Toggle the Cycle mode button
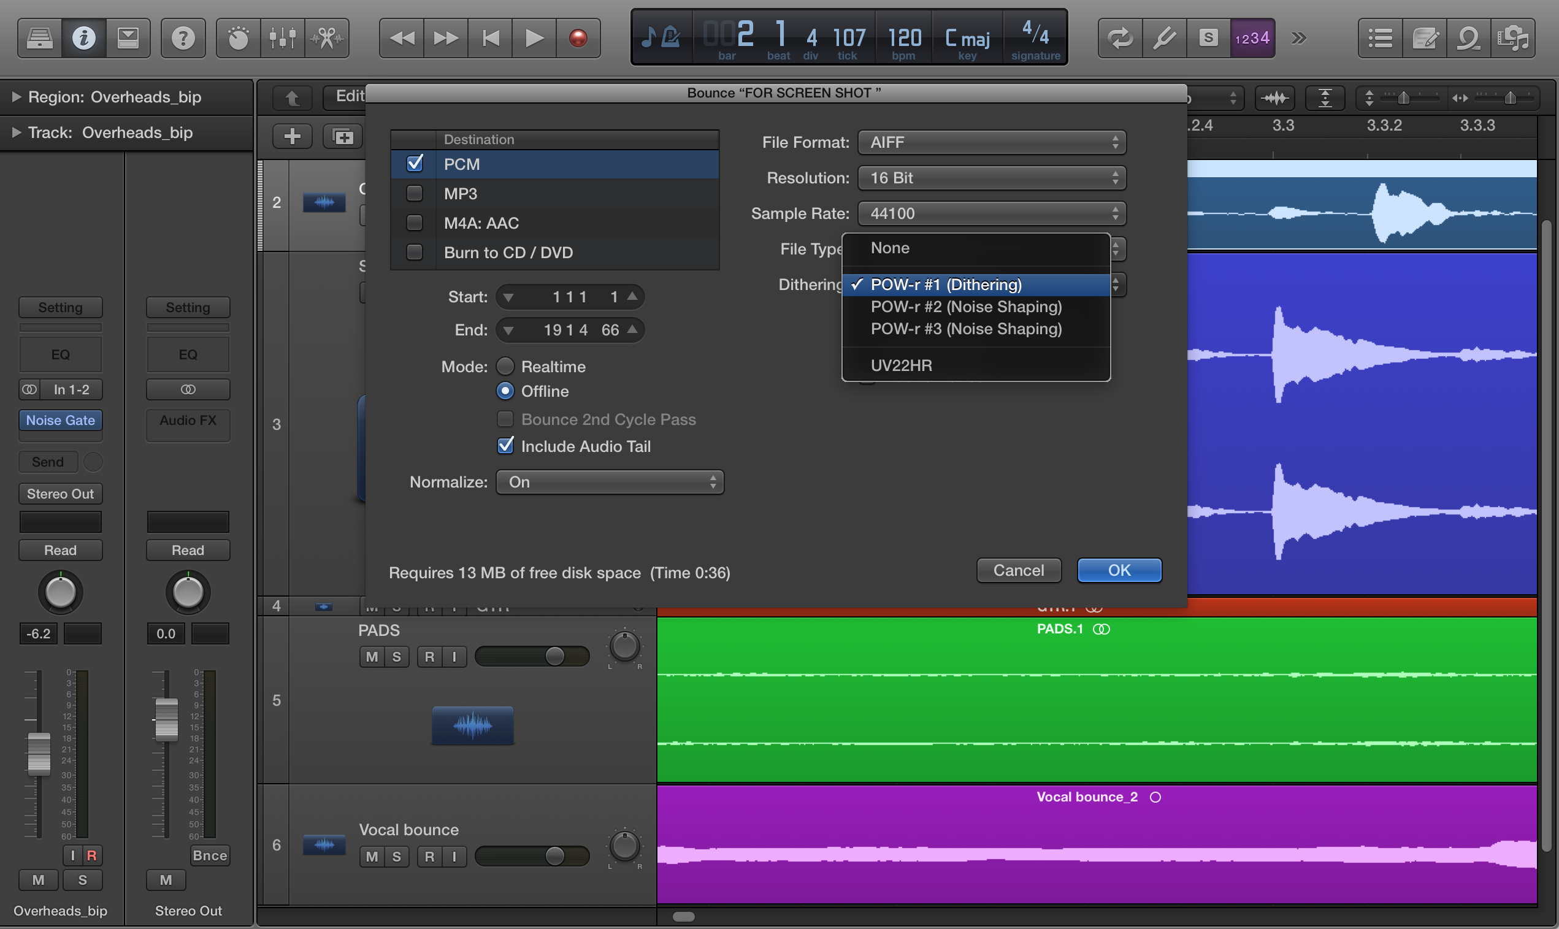Screen dimensions: 1559x929 point(1119,38)
